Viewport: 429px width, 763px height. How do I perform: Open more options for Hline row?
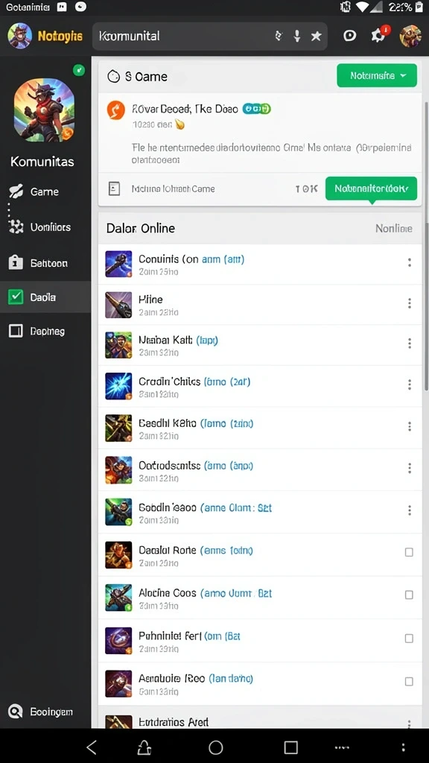coord(410,304)
